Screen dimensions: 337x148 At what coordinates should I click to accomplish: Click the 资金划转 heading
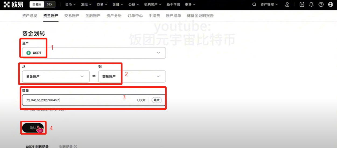coord(33,34)
